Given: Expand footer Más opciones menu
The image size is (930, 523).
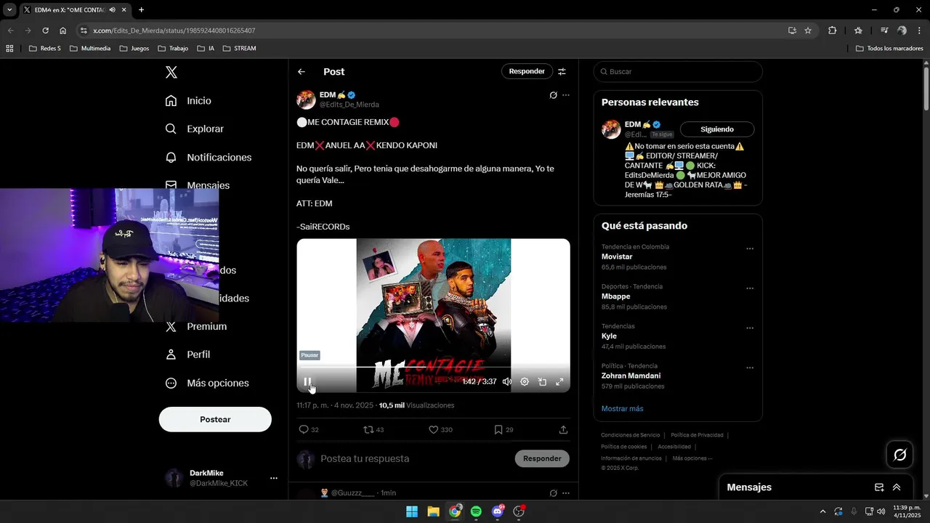Looking at the screenshot, I should (692, 458).
